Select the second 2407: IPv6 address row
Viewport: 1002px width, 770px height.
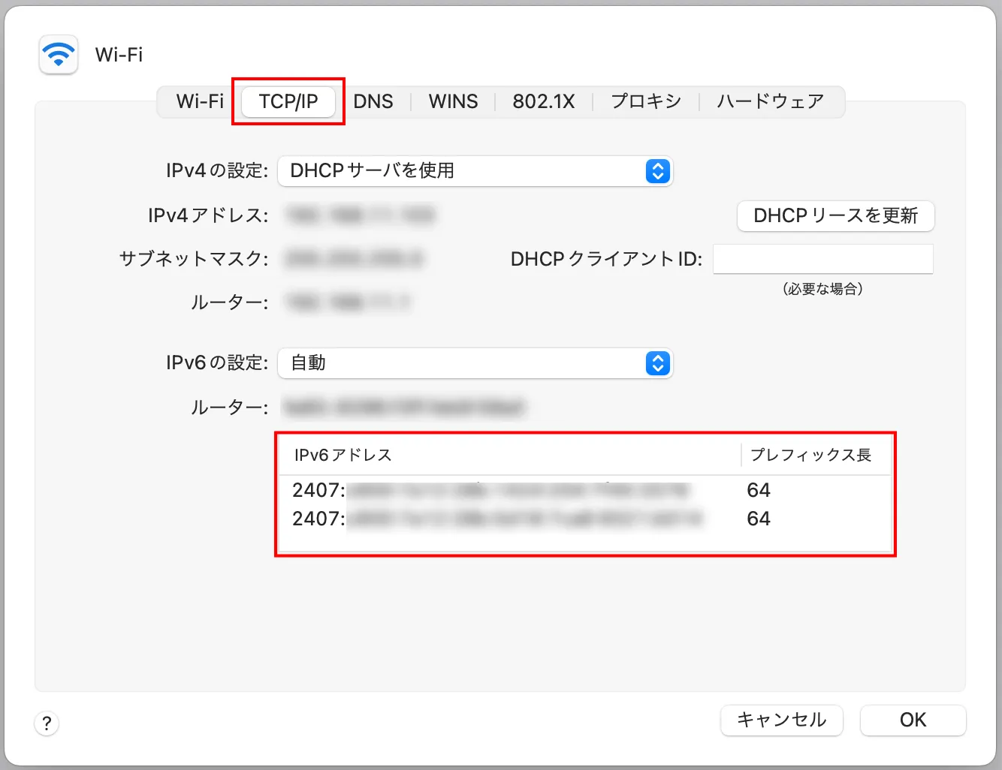pyautogui.click(x=585, y=519)
